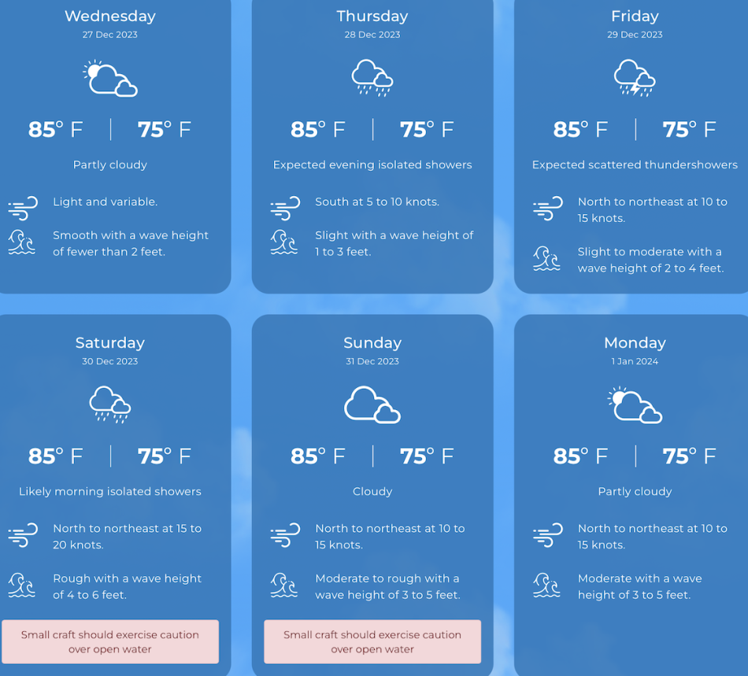Viewport: 748px width, 676px height.
Task: Click Saturday's small craft caution banner
Action: (110, 641)
